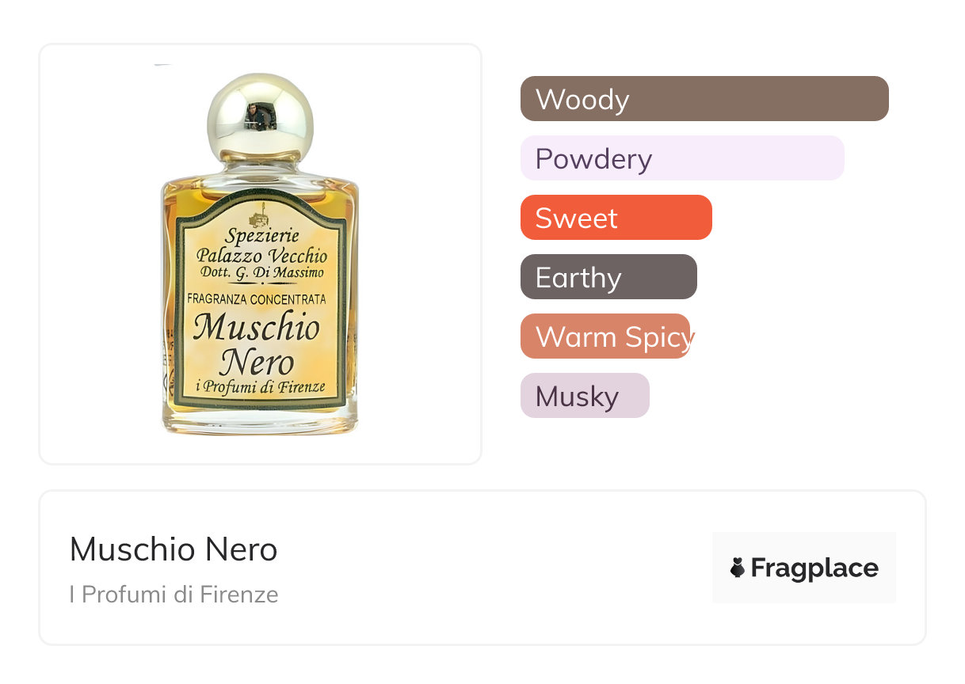The width and height of the screenshot is (965, 684).
Task: Select the Musky accord bar
Action: (585, 396)
